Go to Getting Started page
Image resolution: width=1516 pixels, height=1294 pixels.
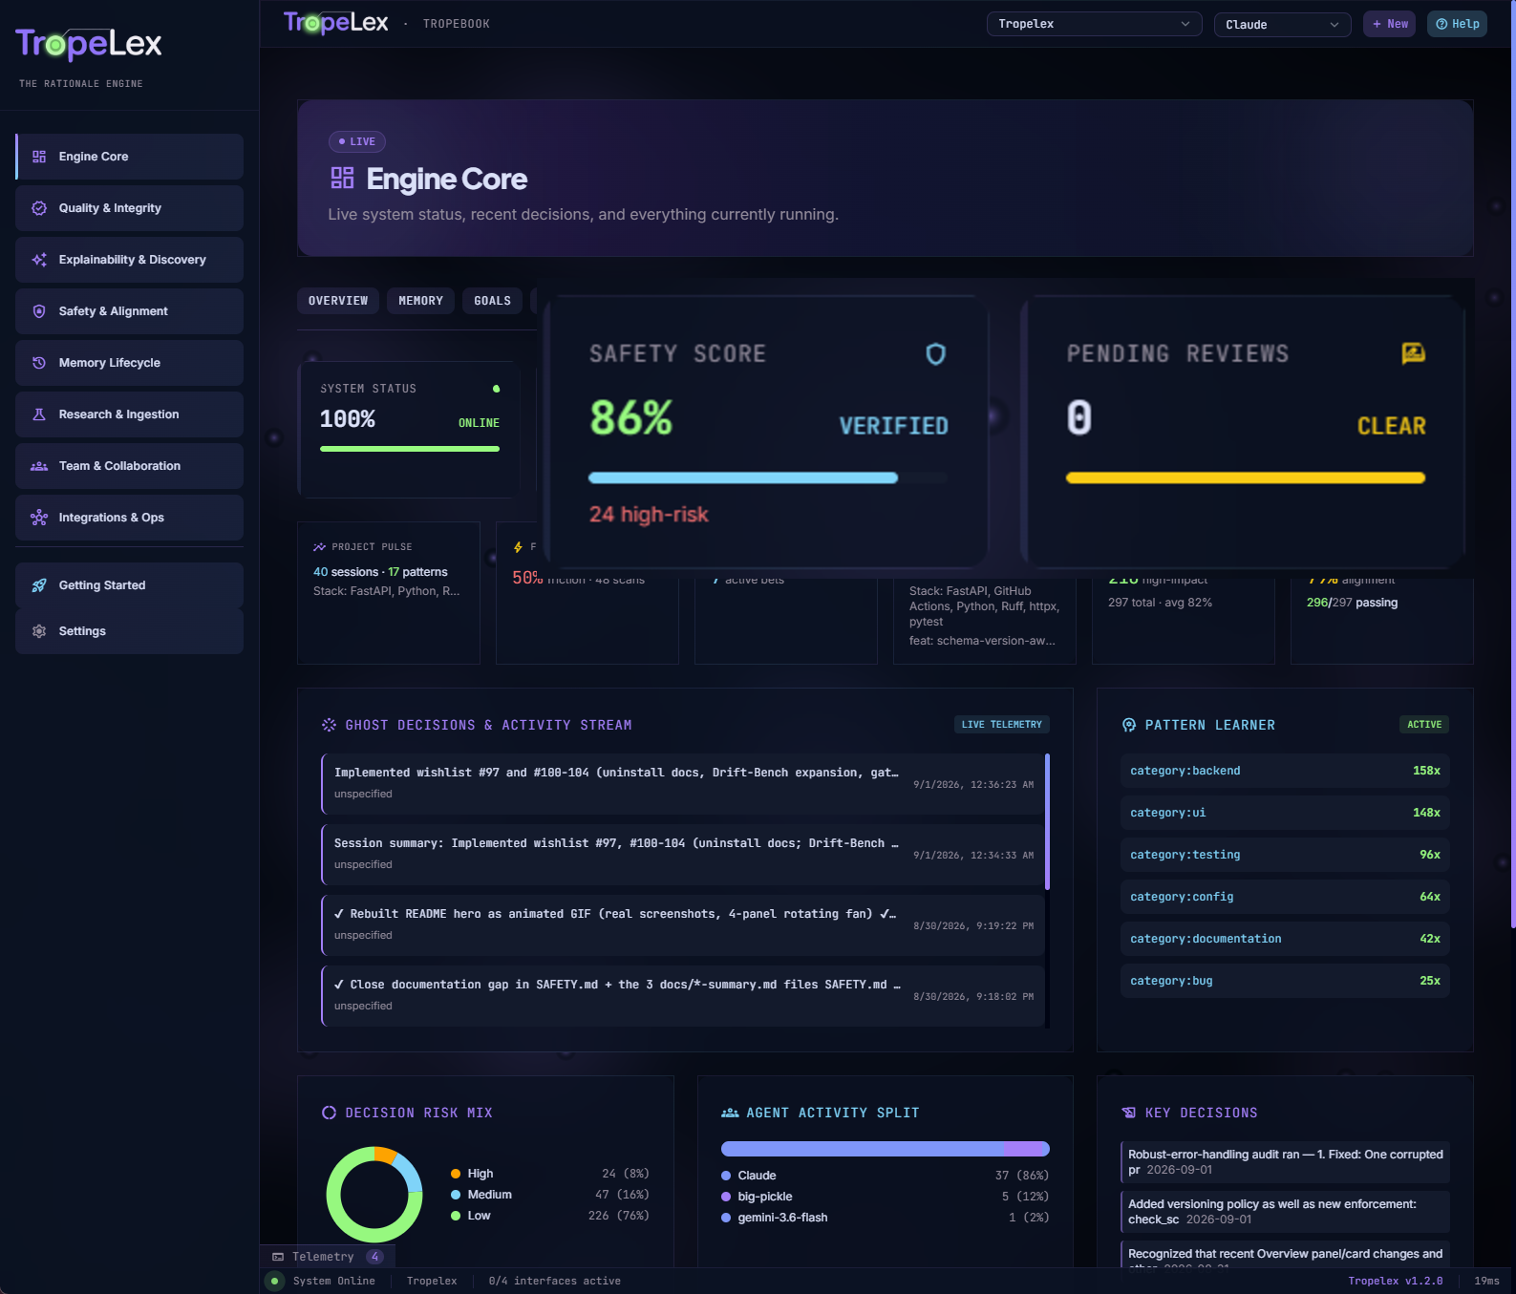pos(130,585)
